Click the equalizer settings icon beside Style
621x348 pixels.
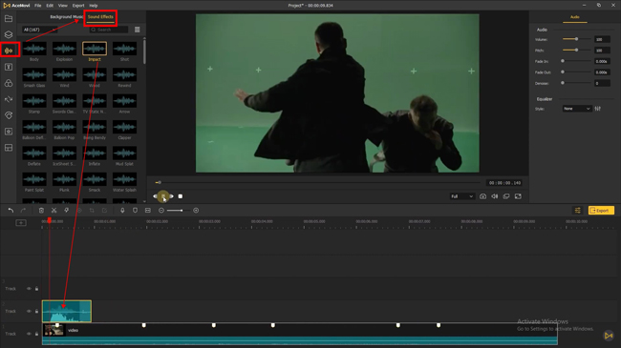click(x=598, y=109)
